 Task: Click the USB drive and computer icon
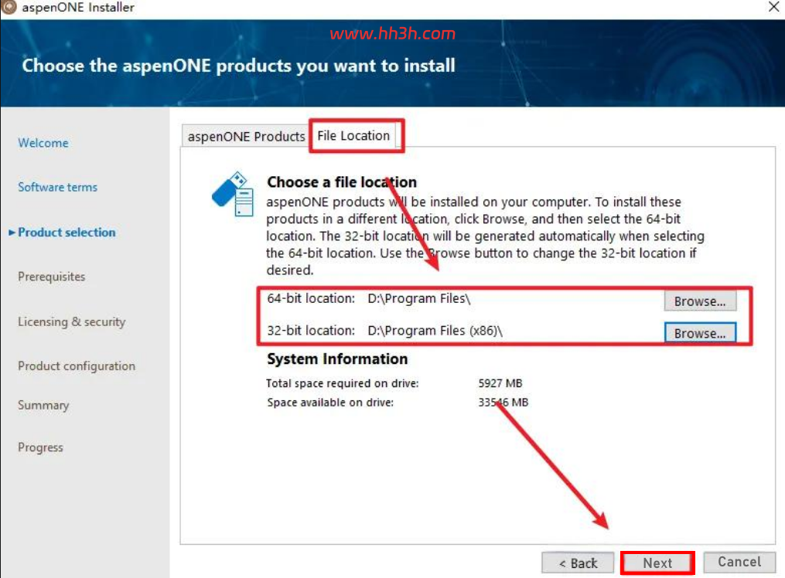[234, 194]
